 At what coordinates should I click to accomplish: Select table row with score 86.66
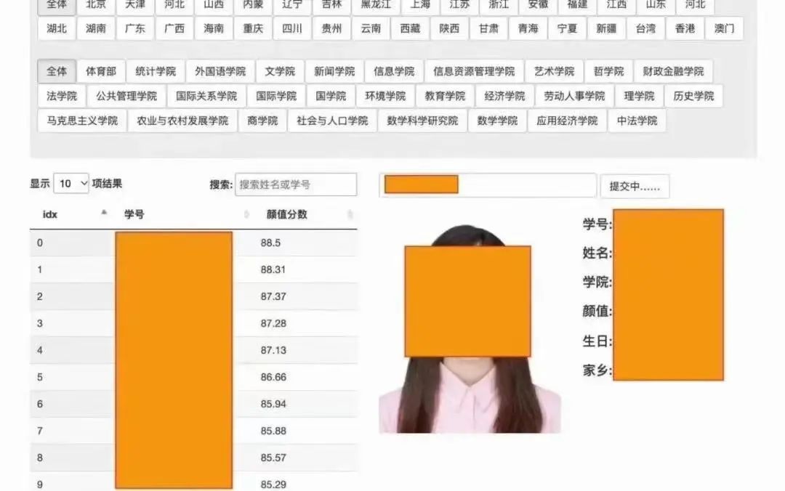pos(194,377)
